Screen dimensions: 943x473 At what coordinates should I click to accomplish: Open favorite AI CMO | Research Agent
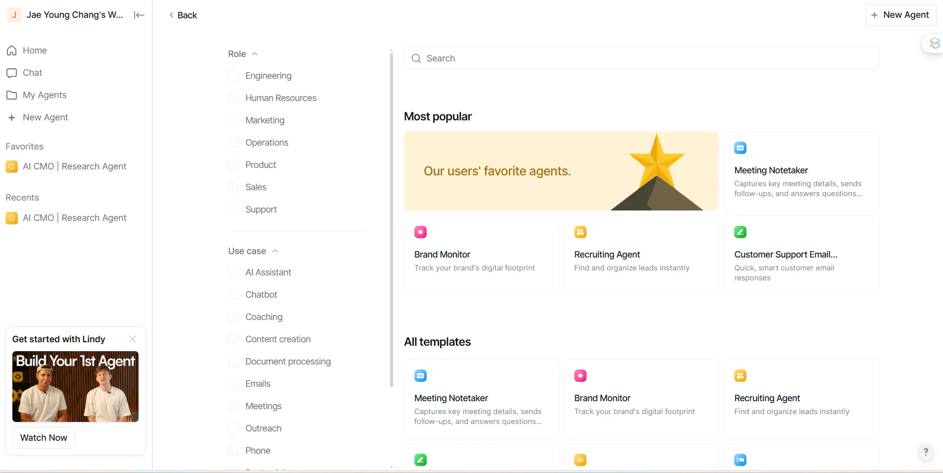point(75,166)
